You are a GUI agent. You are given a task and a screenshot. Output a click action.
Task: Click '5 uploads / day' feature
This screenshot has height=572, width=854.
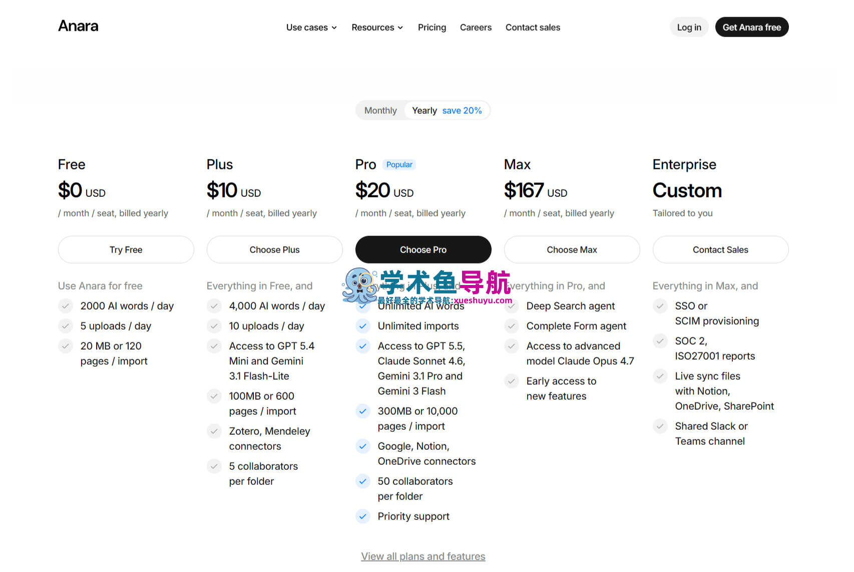[116, 326]
